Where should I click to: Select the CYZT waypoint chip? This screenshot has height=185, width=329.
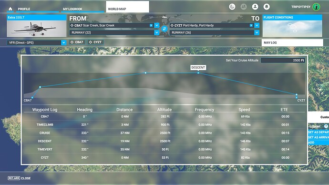pos(95,42)
